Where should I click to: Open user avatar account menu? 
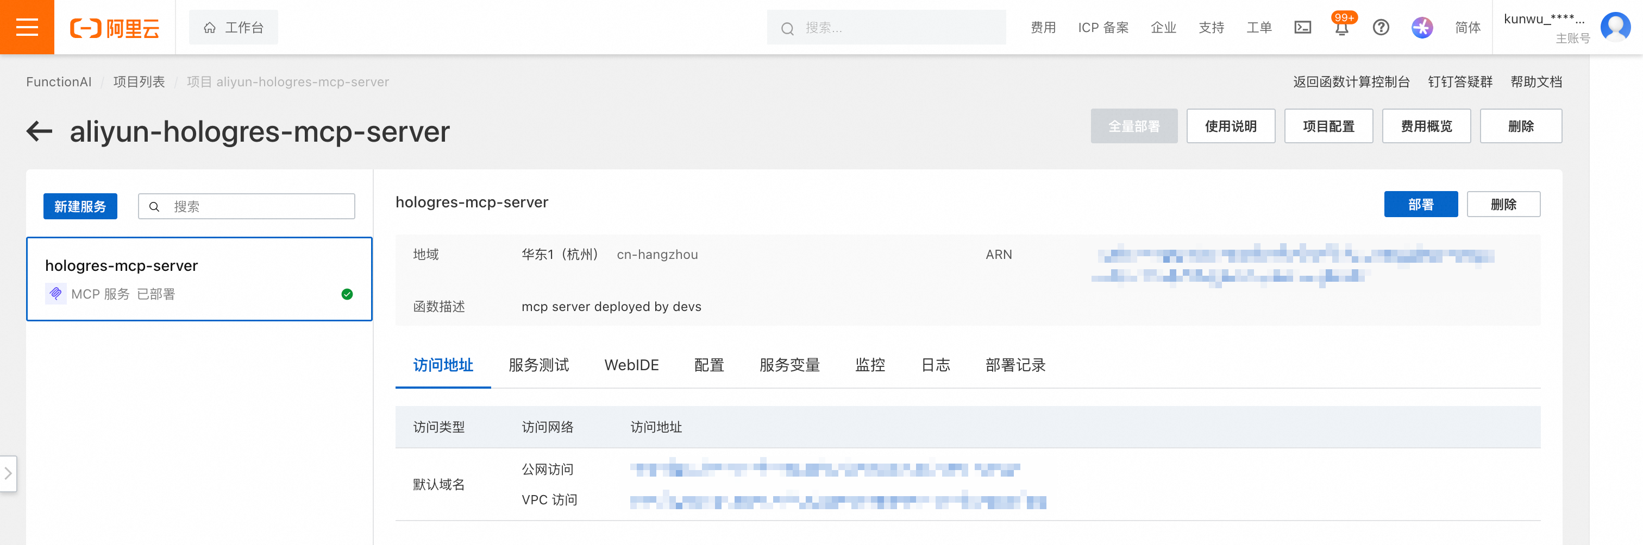(x=1615, y=27)
